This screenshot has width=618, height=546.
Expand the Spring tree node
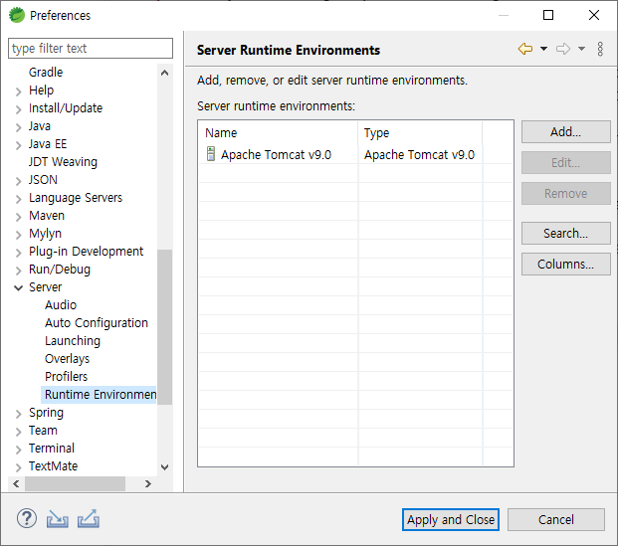18,414
